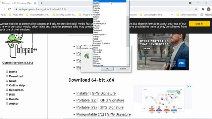Click Cancel in Installer Language dialog

click(x=123, y=69)
